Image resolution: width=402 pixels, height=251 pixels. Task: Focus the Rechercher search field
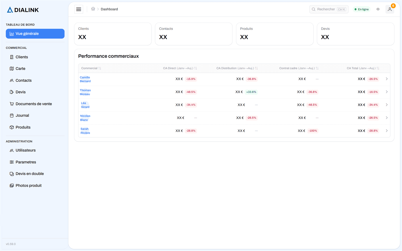click(x=329, y=9)
